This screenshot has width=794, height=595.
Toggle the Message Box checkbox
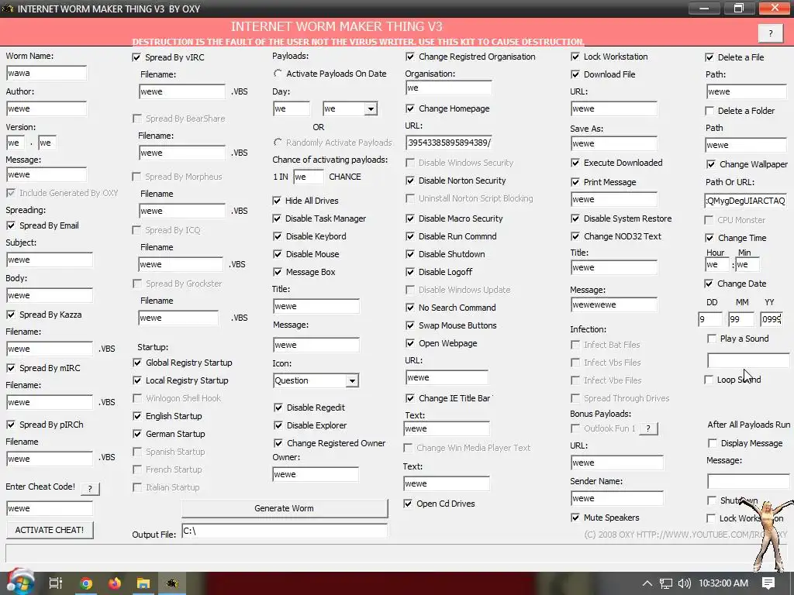tap(278, 272)
